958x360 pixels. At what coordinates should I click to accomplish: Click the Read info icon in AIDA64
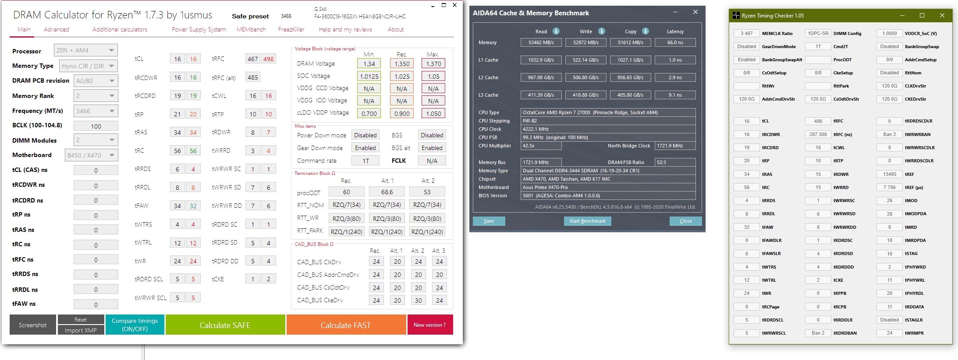coord(556,31)
